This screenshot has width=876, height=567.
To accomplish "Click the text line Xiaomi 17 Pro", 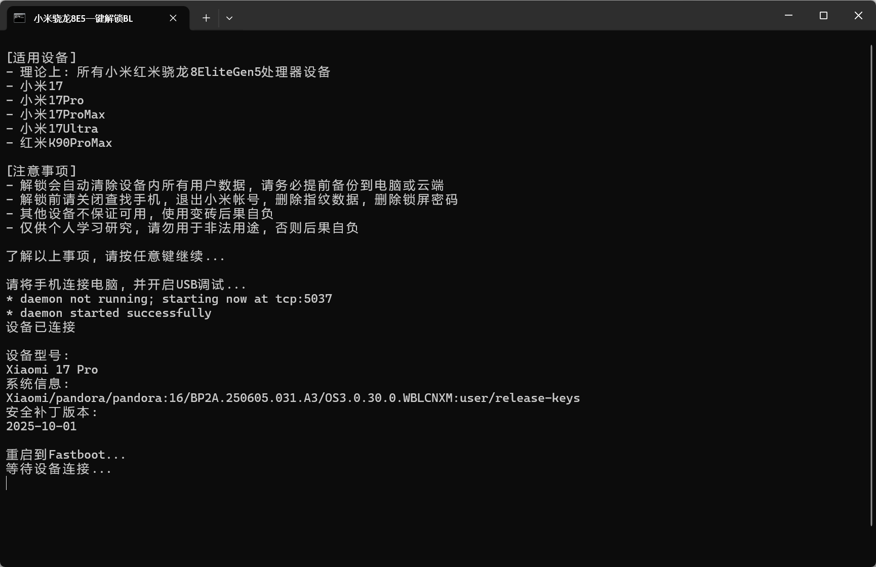I will tap(51, 369).
